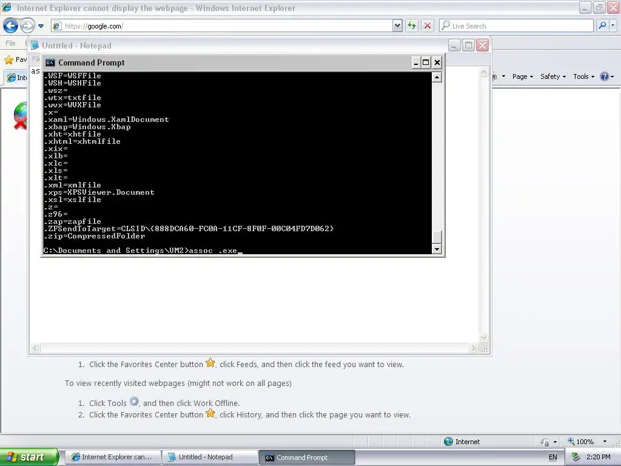621x466 pixels.
Task: Click the Command Prompt taskbar button
Action: click(307, 458)
